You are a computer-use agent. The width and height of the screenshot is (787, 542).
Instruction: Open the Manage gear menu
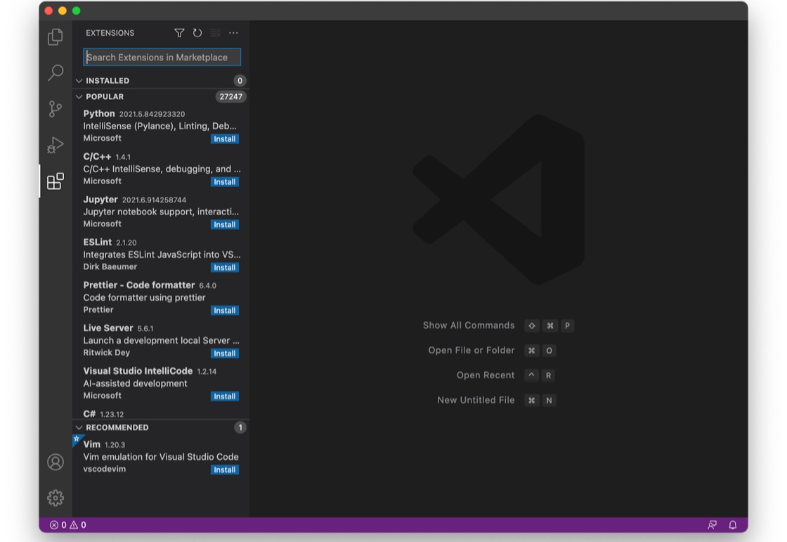coord(56,498)
